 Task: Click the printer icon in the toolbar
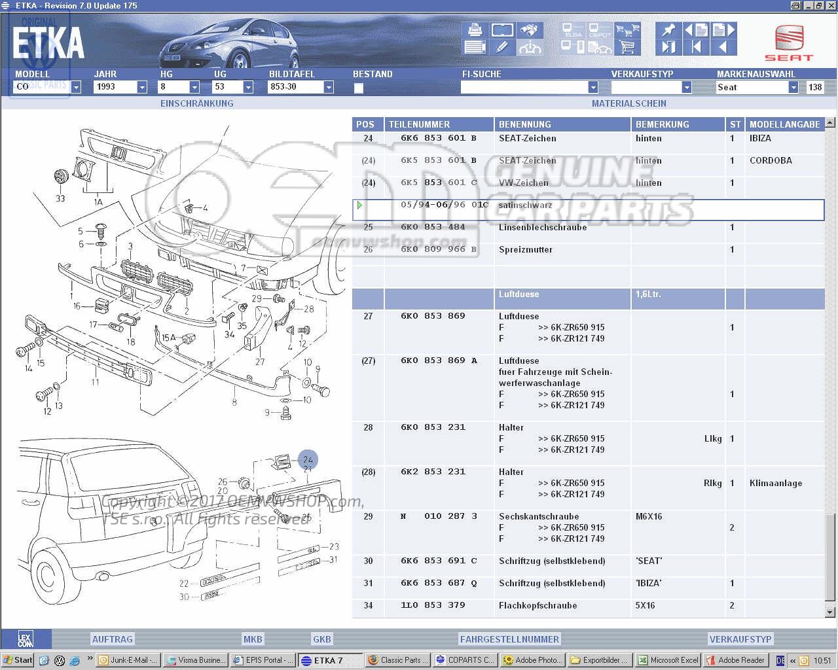coord(475,30)
